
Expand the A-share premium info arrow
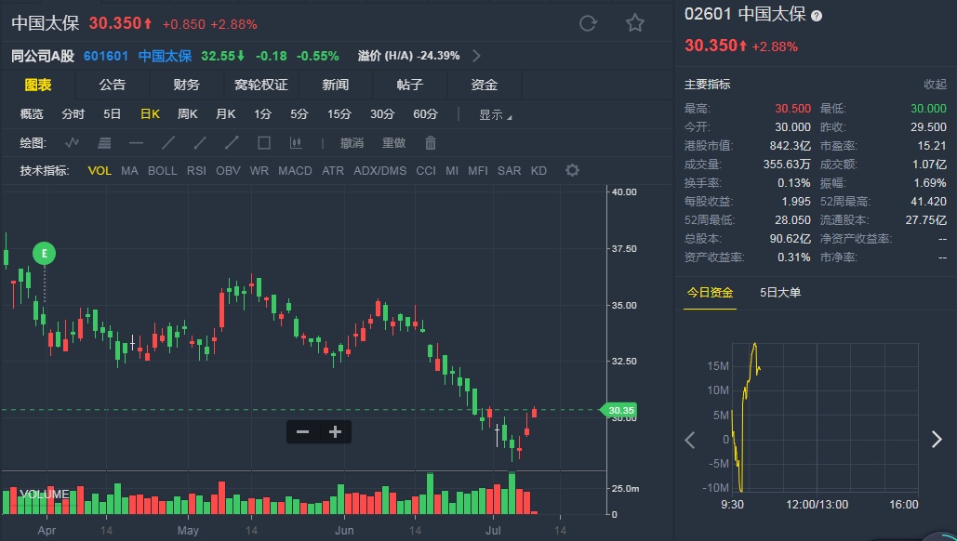[476, 56]
